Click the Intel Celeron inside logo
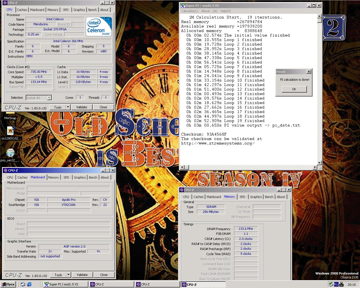The image size is (360, 288). click(99, 26)
